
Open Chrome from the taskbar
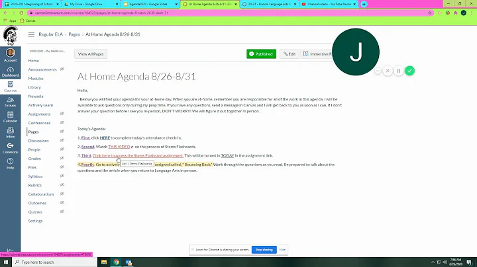(116, 262)
